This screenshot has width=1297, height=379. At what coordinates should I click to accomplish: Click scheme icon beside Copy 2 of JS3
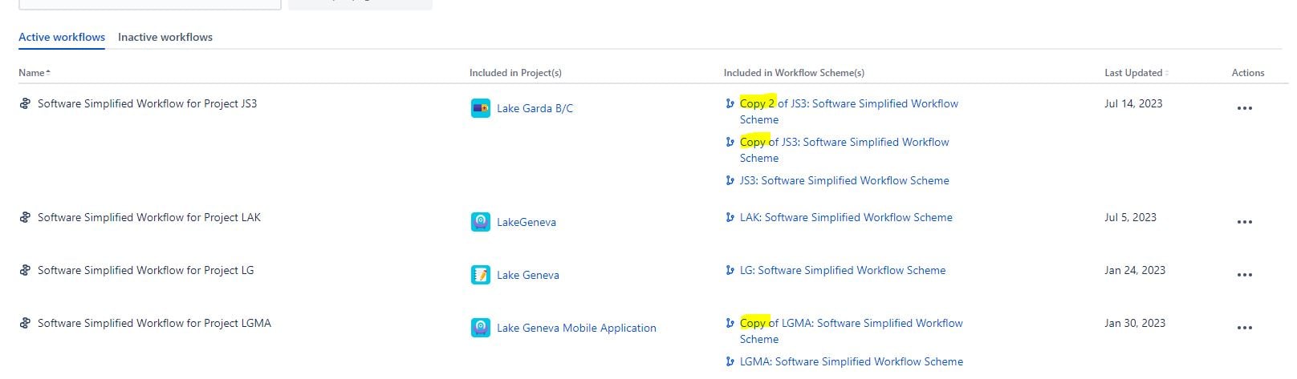pyautogui.click(x=730, y=103)
